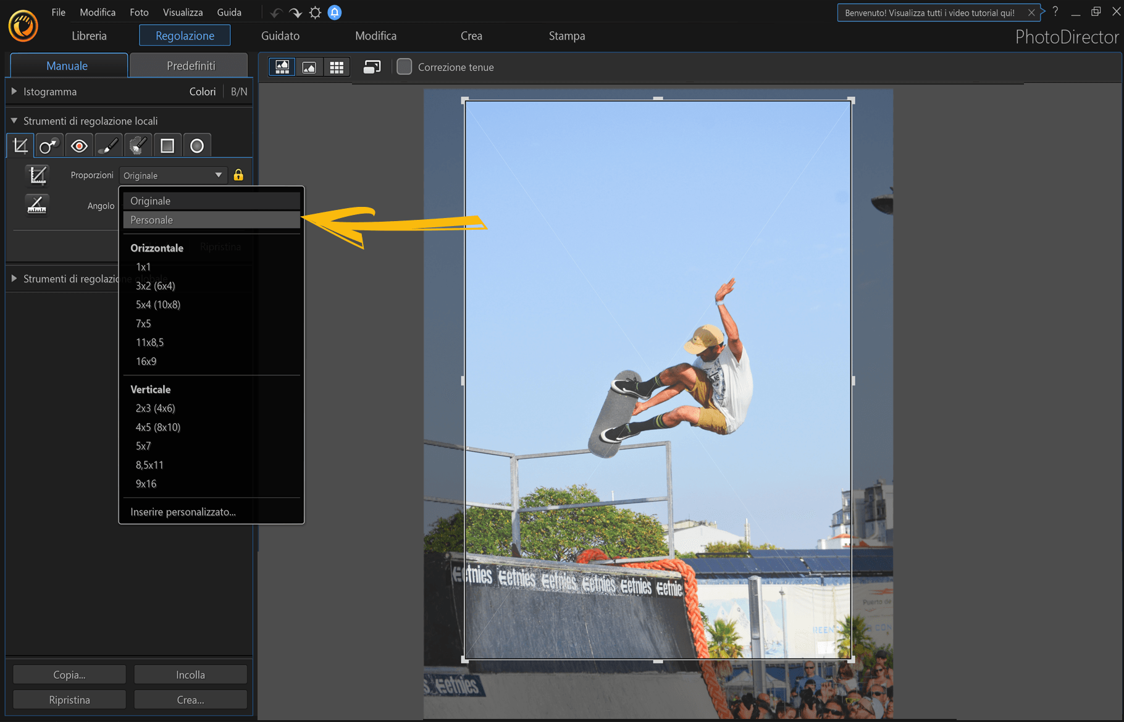Click the Incolla button
The image size is (1124, 722).
190,674
